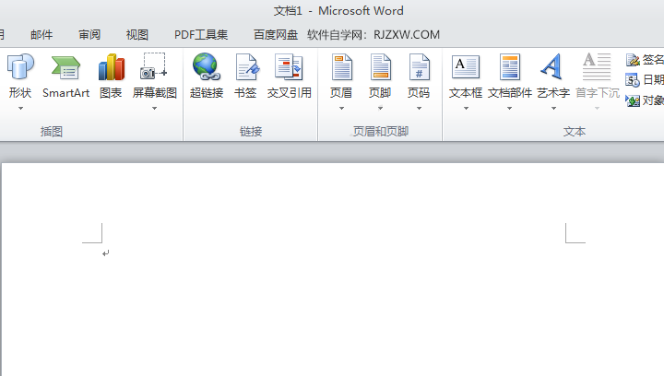Click the Footer (页脚) icon
The height and width of the screenshot is (376, 664).
380,67
